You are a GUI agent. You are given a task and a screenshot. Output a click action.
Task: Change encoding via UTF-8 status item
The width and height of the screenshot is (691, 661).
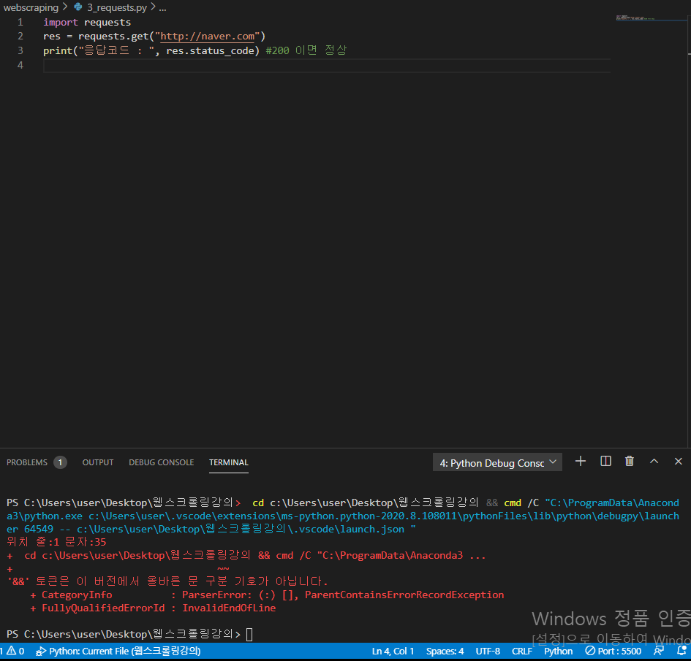(488, 652)
